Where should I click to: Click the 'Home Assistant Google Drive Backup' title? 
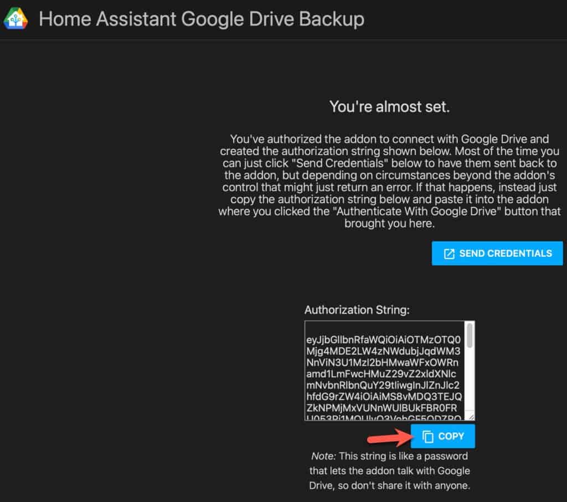[202, 19]
